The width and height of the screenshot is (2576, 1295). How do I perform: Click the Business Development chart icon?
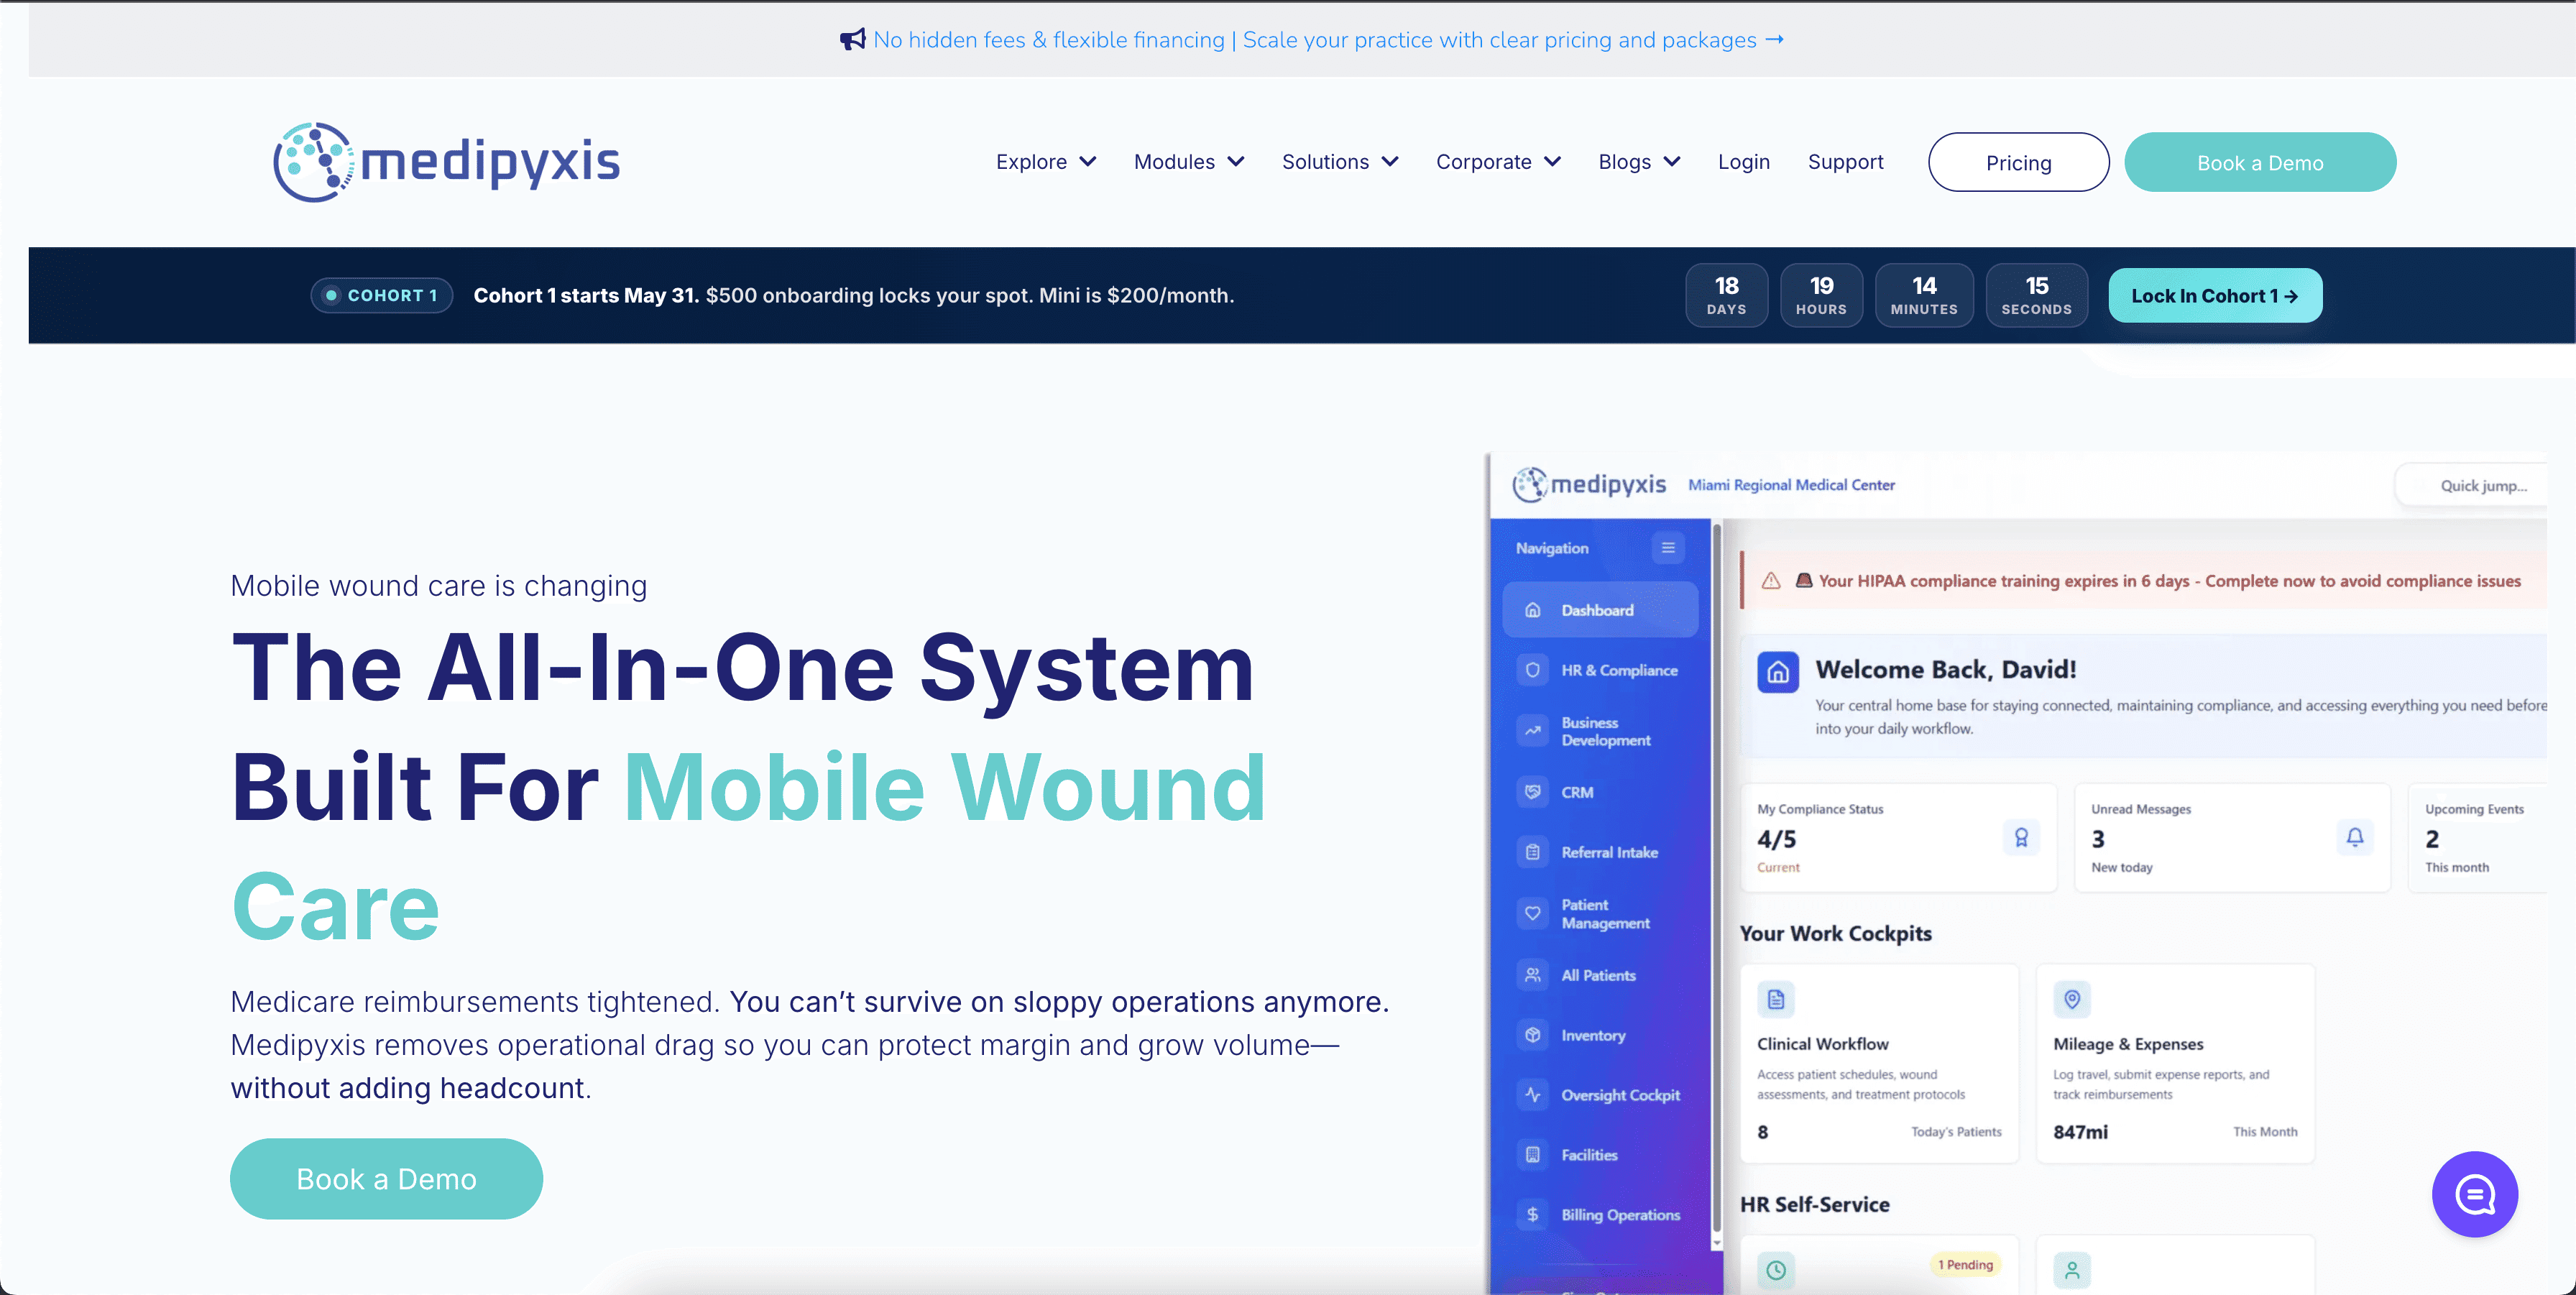pos(1532,731)
